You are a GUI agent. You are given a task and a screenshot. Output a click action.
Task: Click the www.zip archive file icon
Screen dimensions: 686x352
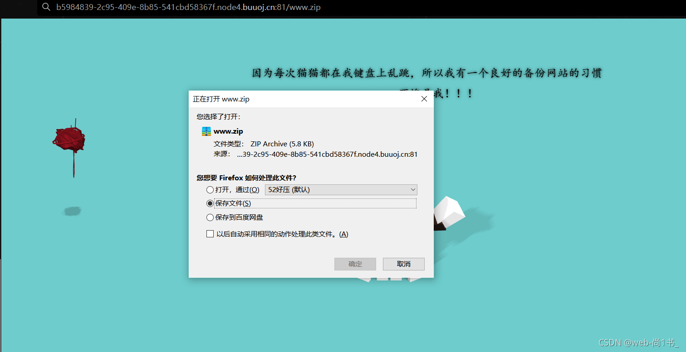coord(206,131)
